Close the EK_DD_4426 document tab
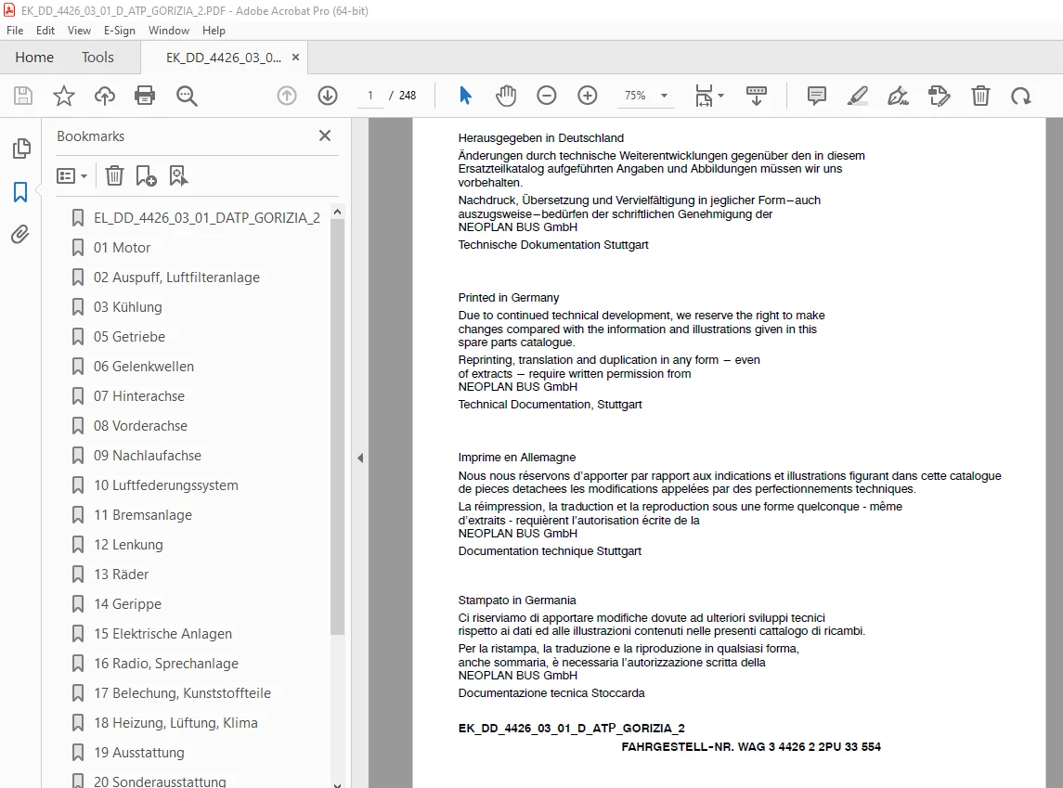 tap(295, 58)
